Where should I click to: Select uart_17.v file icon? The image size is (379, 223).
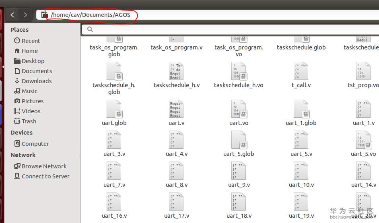click(177, 202)
